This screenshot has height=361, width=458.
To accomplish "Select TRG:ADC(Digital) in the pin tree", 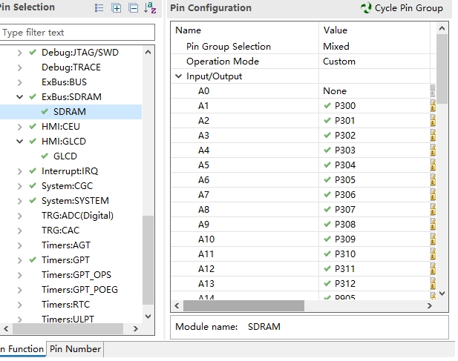I will coord(77,216).
